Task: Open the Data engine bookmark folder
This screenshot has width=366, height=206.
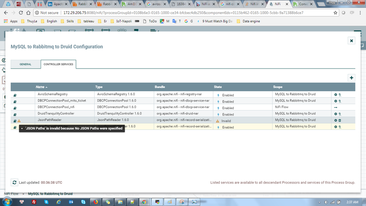Action: [x=248, y=21]
